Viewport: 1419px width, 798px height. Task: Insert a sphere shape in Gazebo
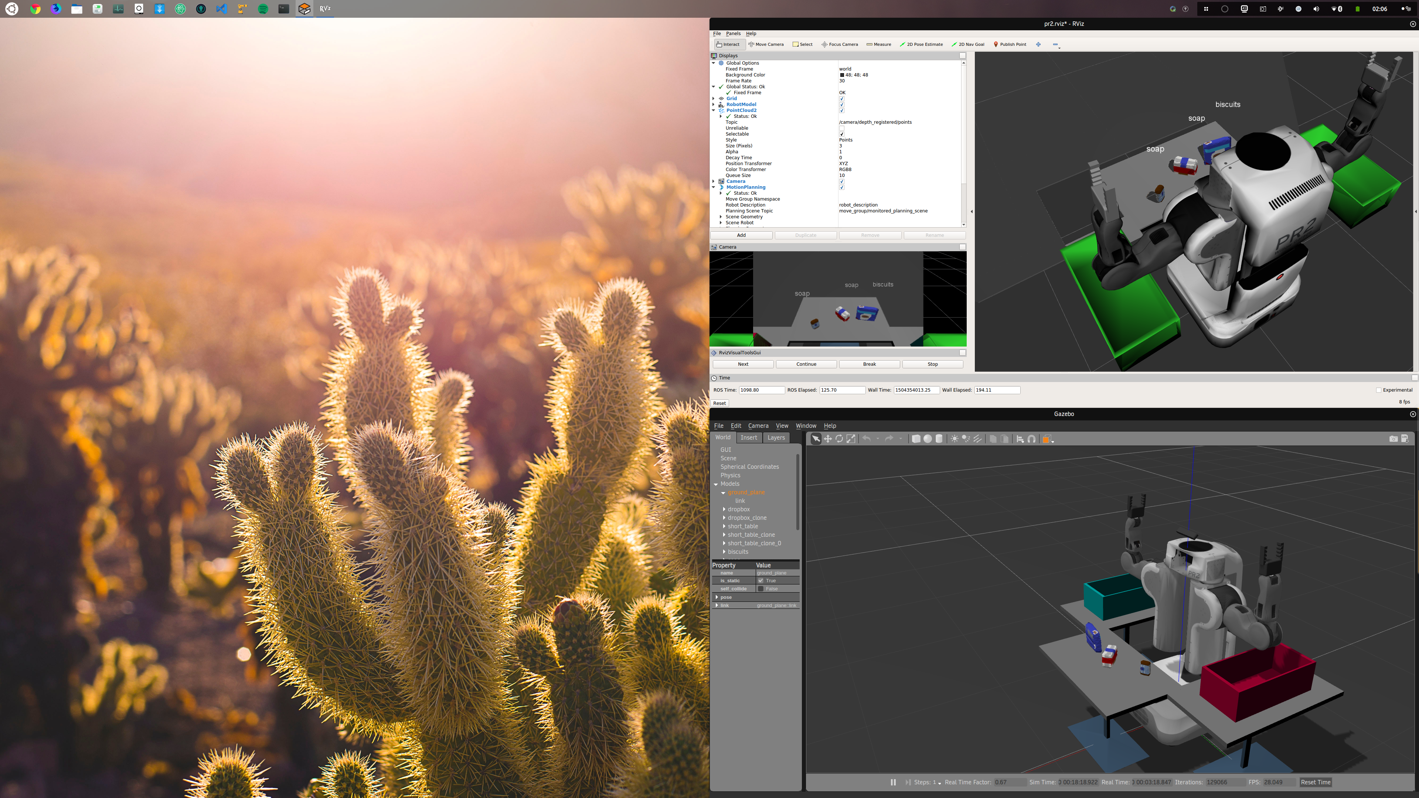[x=928, y=439]
